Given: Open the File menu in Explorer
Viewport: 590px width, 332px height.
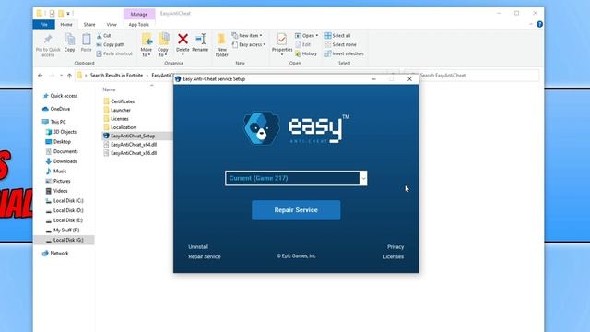Looking at the screenshot, I should coord(44,25).
